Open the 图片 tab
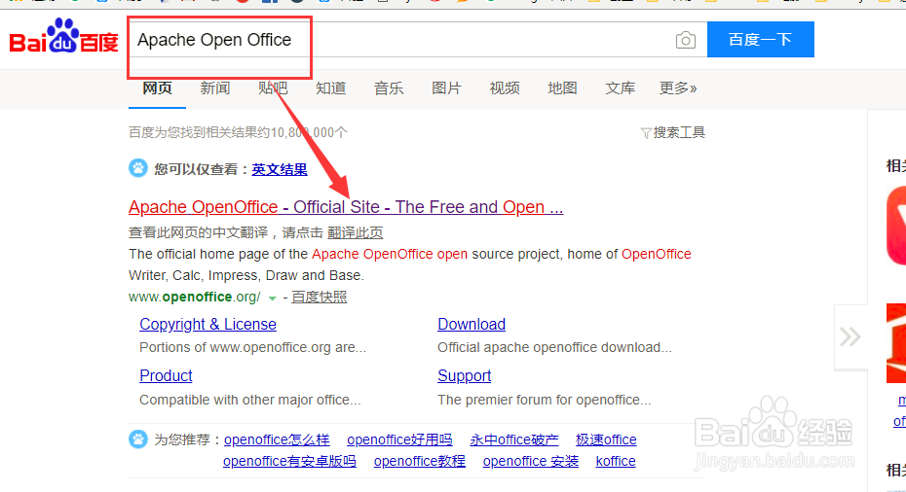 click(x=446, y=88)
